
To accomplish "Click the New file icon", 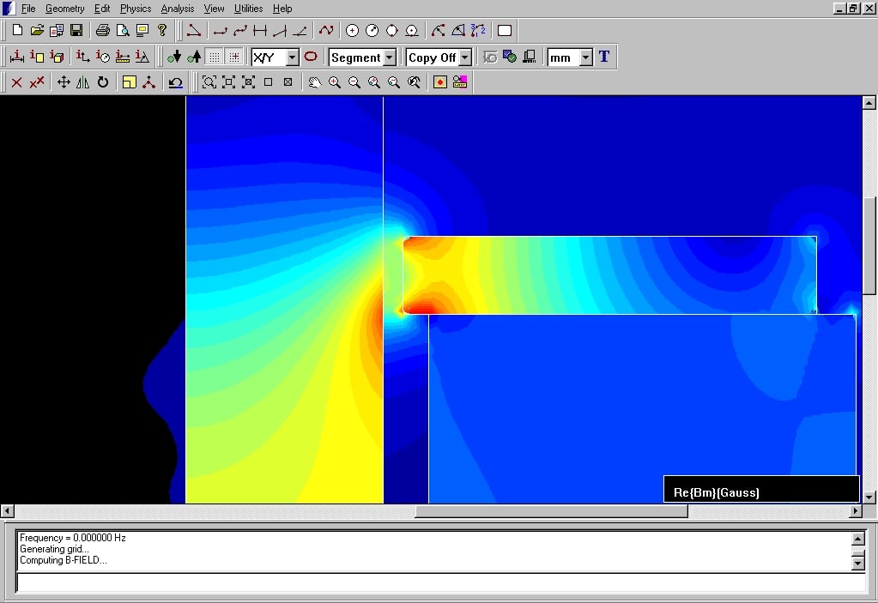I will [x=17, y=31].
